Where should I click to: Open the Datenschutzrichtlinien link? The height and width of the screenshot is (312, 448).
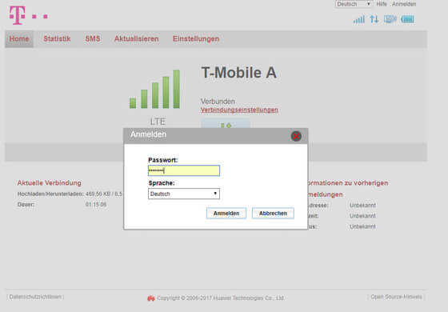pyautogui.click(x=35, y=297)
